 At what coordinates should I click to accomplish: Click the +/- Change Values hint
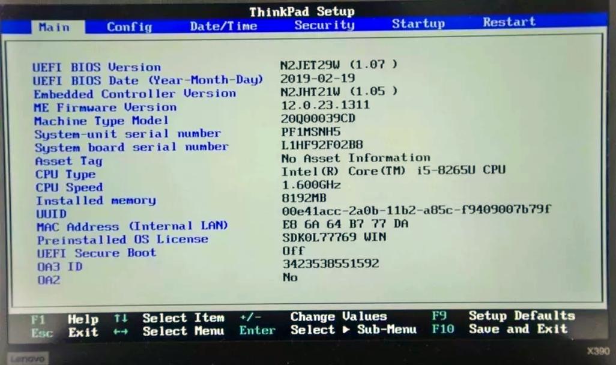click(x=313, y=316)
